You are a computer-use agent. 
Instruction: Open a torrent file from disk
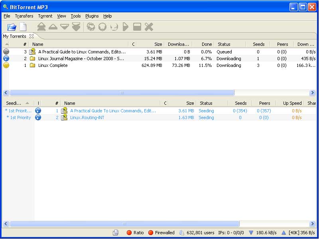click(x=11, y=27)
